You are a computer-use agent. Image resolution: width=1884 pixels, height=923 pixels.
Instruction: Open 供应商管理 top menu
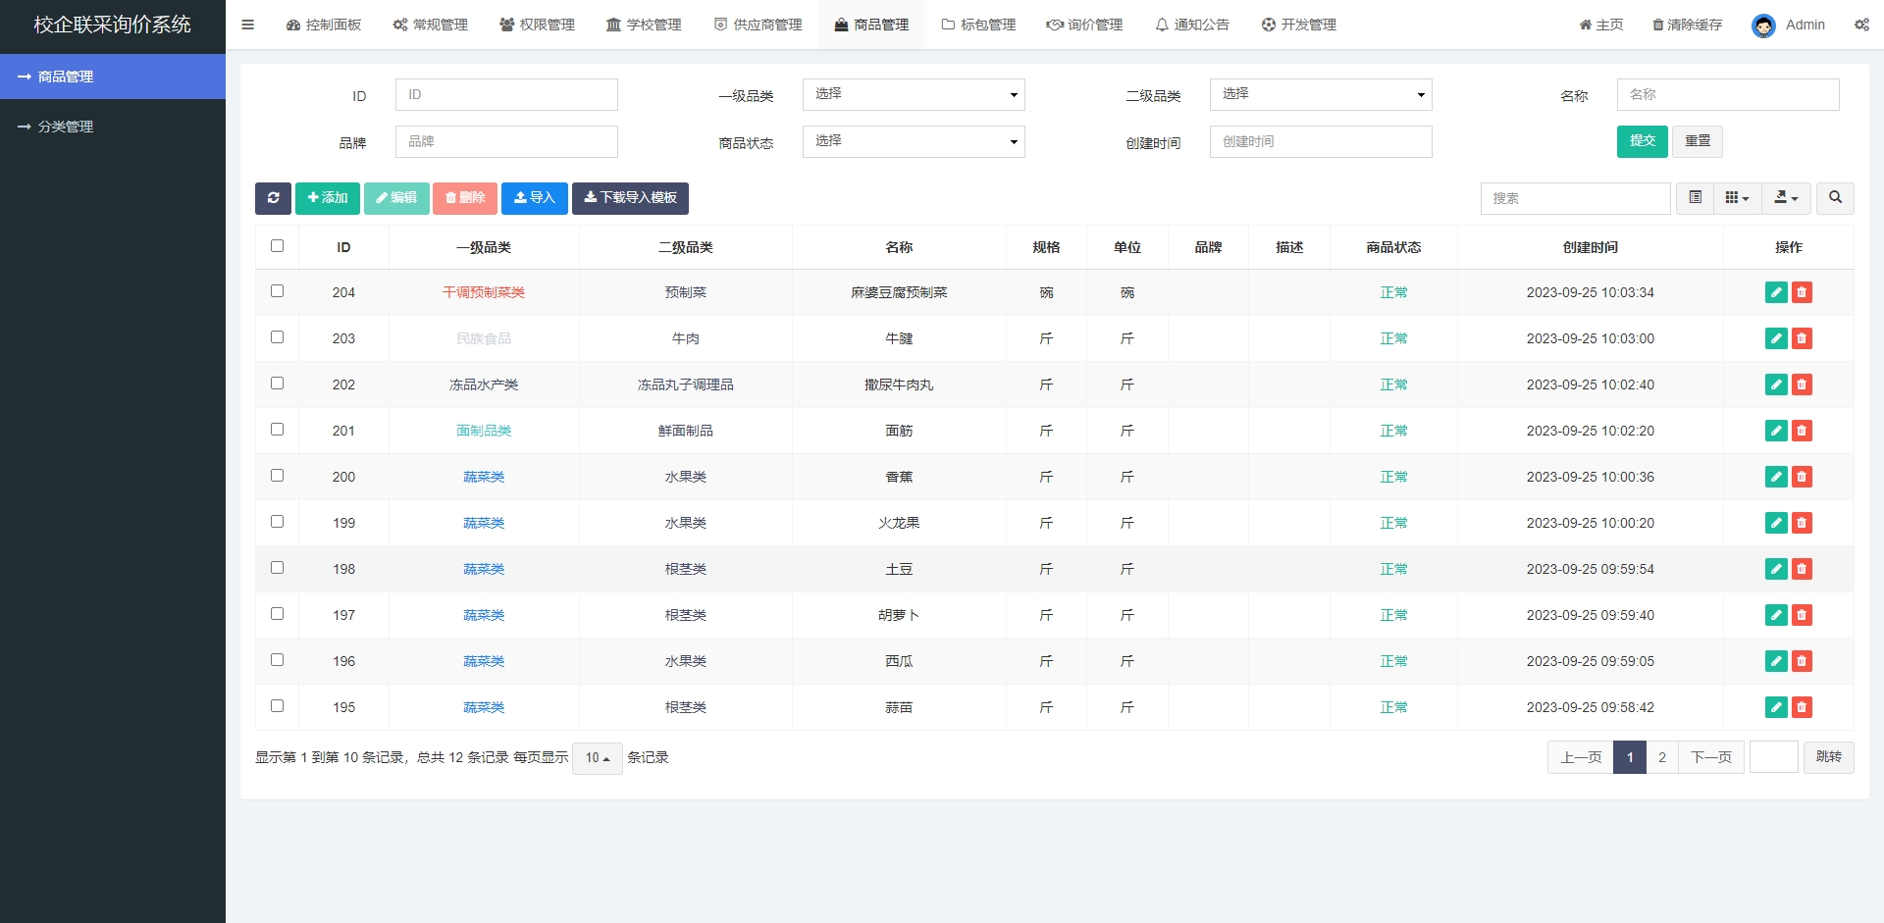pos(758,25)
